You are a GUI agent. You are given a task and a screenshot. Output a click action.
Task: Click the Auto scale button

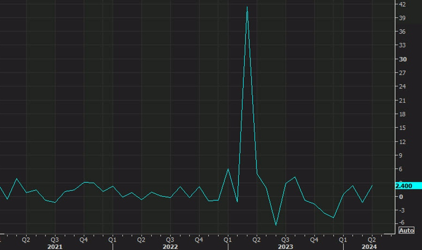[407, 231]
